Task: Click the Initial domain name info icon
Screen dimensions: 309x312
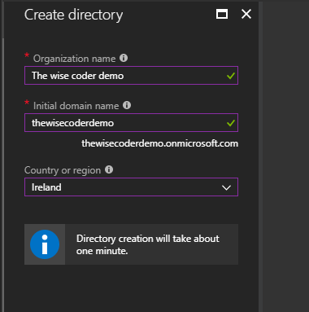Action: tap(127, 105)
